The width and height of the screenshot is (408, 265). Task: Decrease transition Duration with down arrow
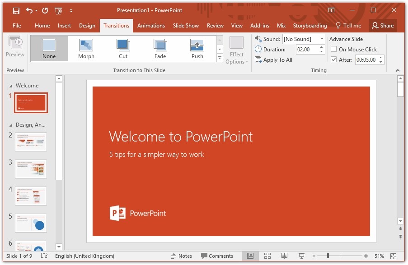[322, 51]
